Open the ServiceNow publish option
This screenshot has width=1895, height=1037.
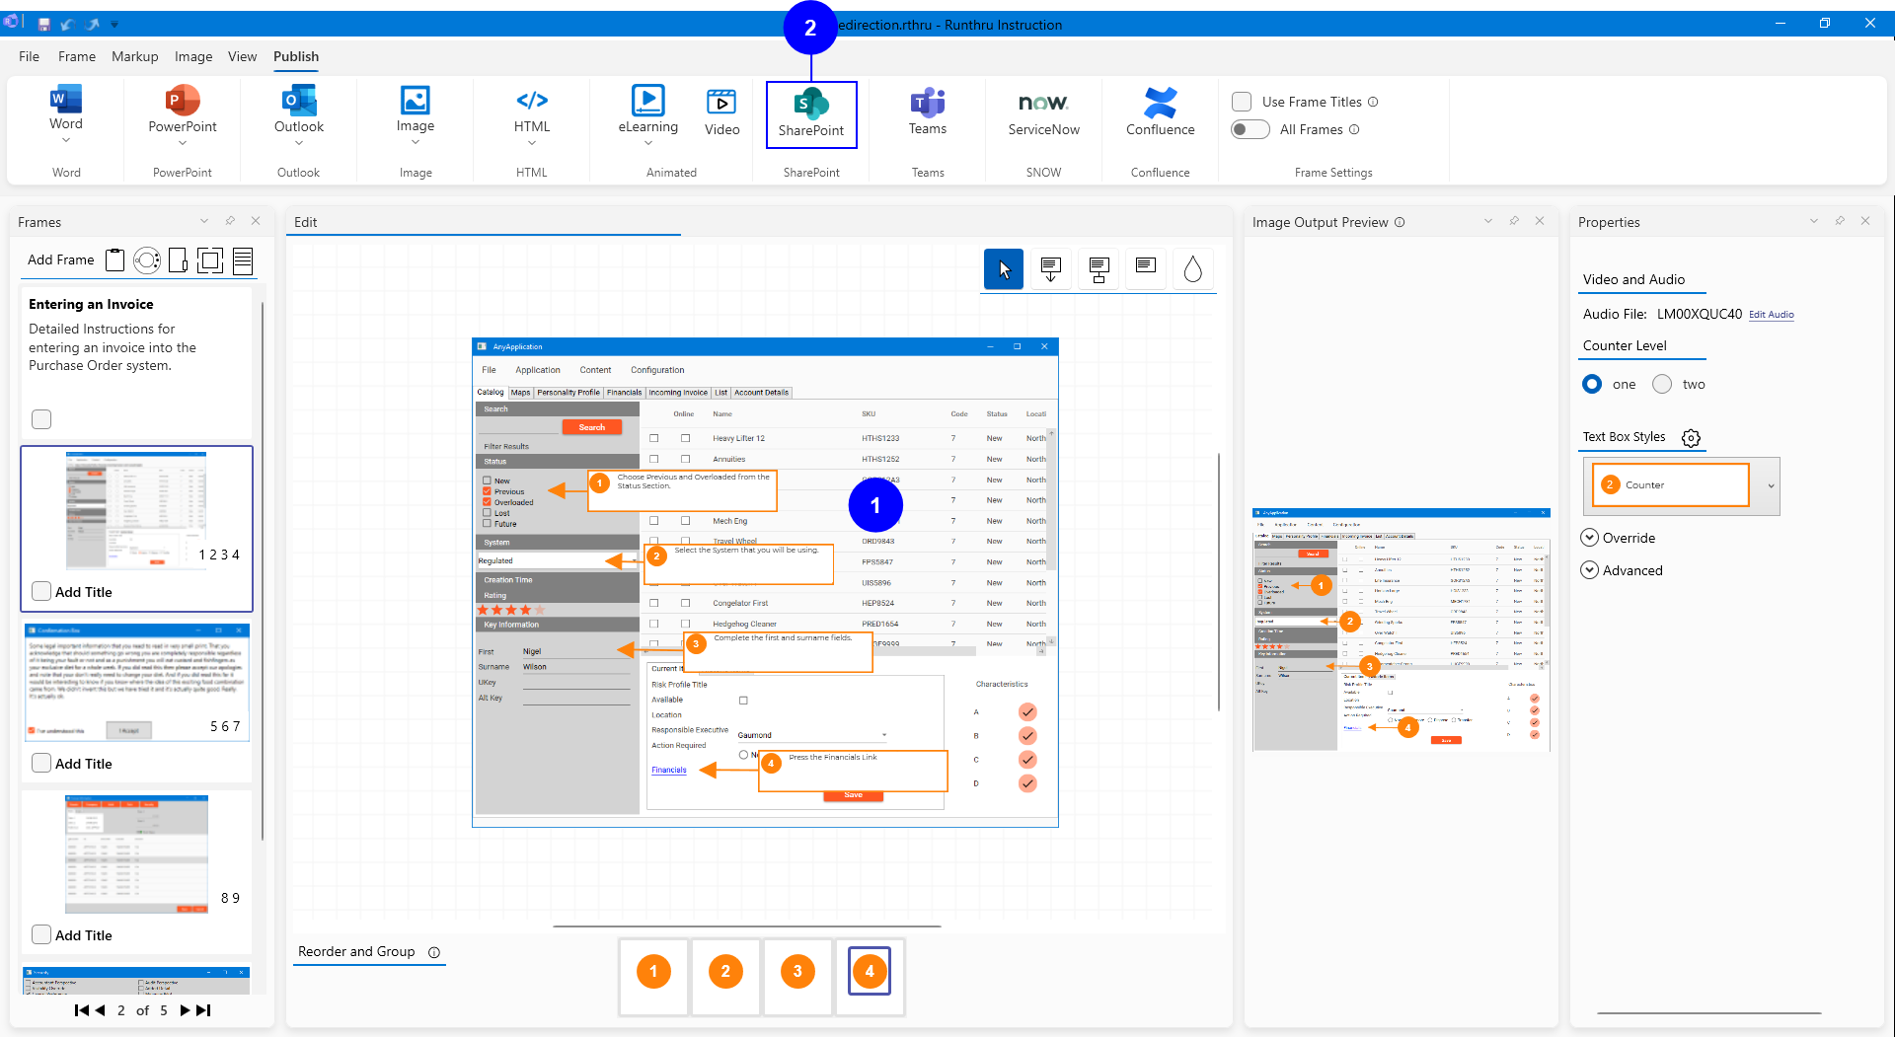(x=1043, y=111)
